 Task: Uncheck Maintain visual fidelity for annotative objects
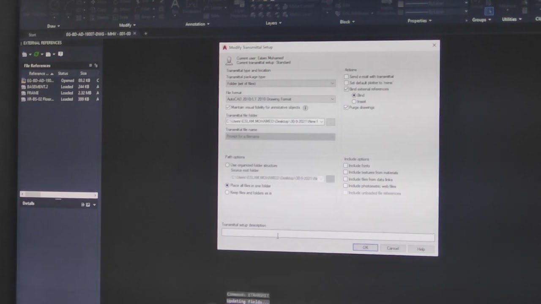pyautogui.click(x=228, y=107)
